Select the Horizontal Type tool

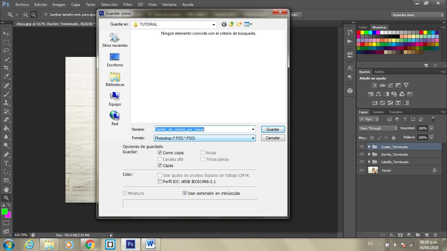[x=6, y=163]
